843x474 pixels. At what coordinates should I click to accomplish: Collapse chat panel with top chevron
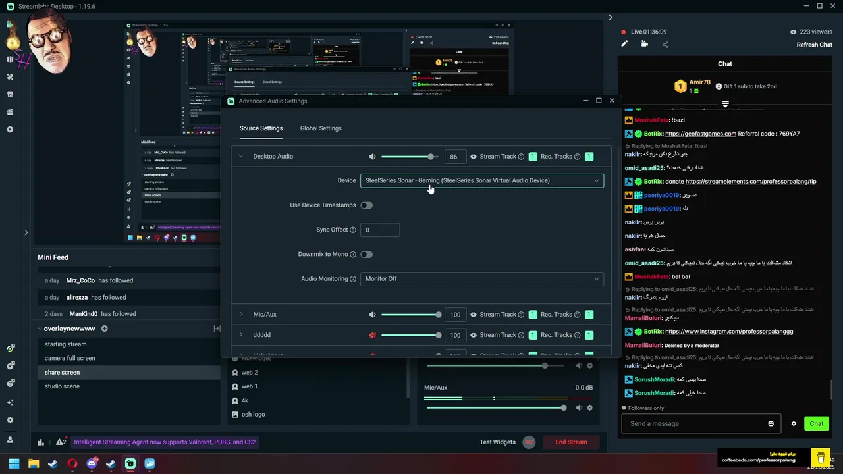(611, 18)
